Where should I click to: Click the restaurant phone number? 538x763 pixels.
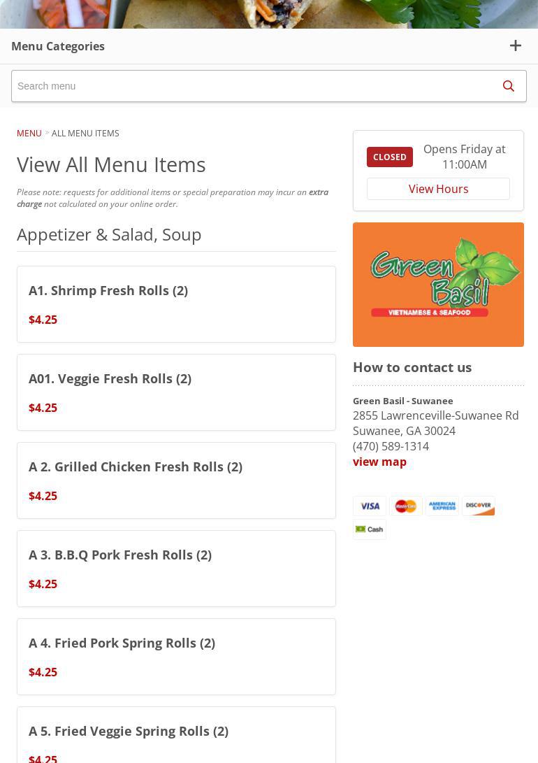(x=391, y=446)
